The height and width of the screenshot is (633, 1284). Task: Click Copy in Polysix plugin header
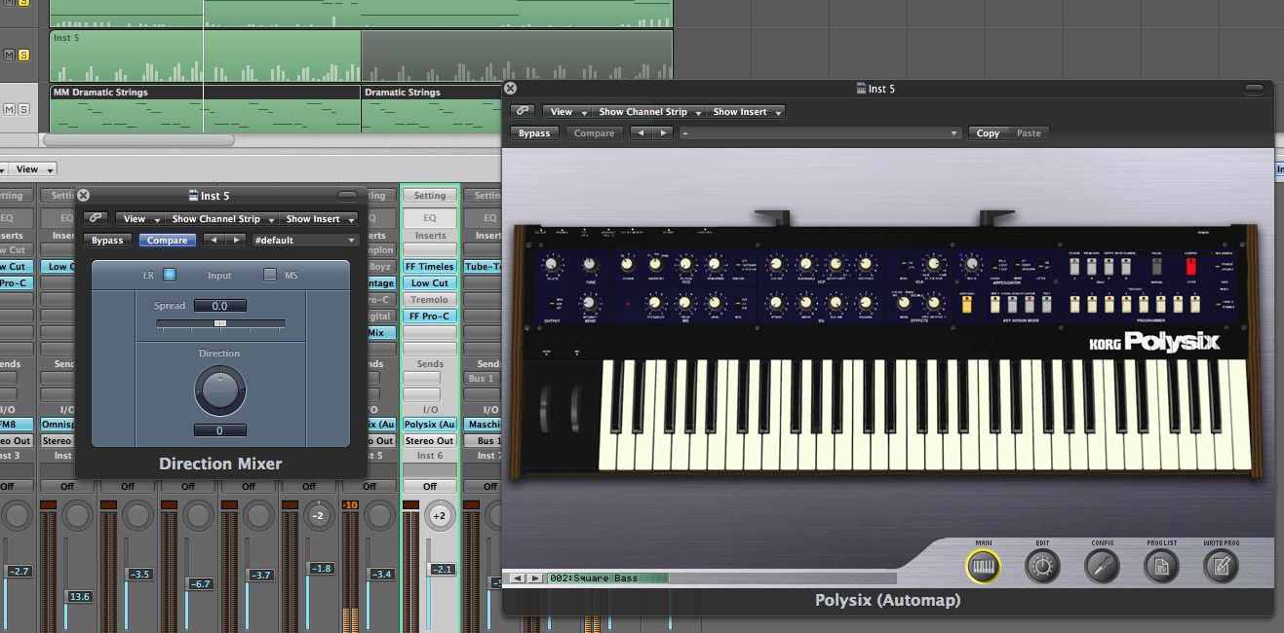tap(989, 133)
